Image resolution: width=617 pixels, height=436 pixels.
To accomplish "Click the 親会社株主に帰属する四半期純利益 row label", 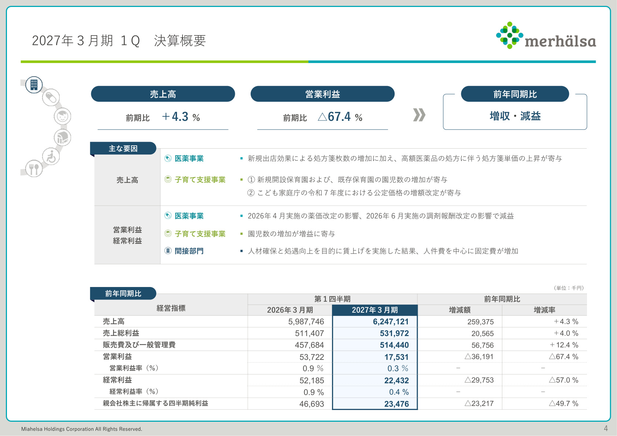I will click(155, 403).
